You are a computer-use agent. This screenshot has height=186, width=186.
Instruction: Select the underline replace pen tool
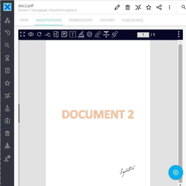point(81,34)
